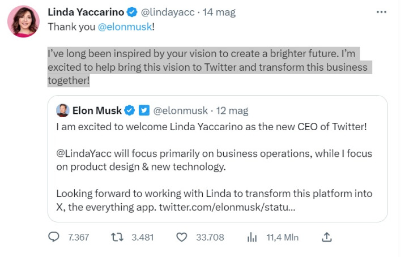Image resolution: width=405 pixels, height=257 pixels.
Task: Click the Elon Musk name in quoted tweet
Action: pyautogui.click(x=97, y=110)
